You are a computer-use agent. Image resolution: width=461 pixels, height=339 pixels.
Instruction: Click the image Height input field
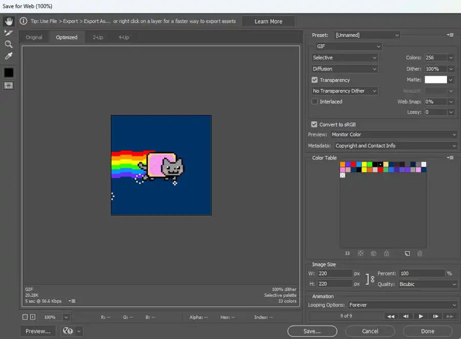pyautogui.click(x=335, y=284)
